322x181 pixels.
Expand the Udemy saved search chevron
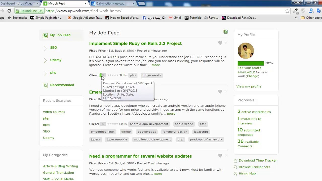pyautogui.click(x=45, y=61)
